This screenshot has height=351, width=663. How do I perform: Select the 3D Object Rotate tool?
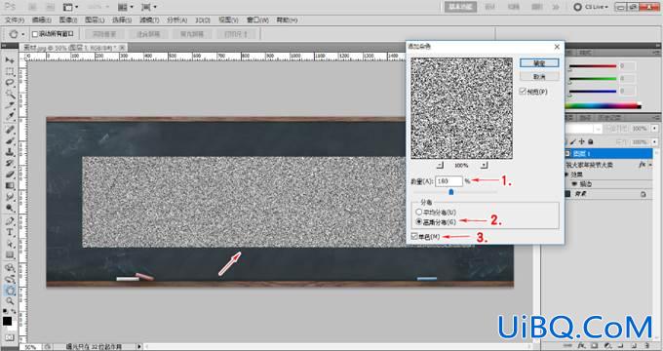(10, 268)
